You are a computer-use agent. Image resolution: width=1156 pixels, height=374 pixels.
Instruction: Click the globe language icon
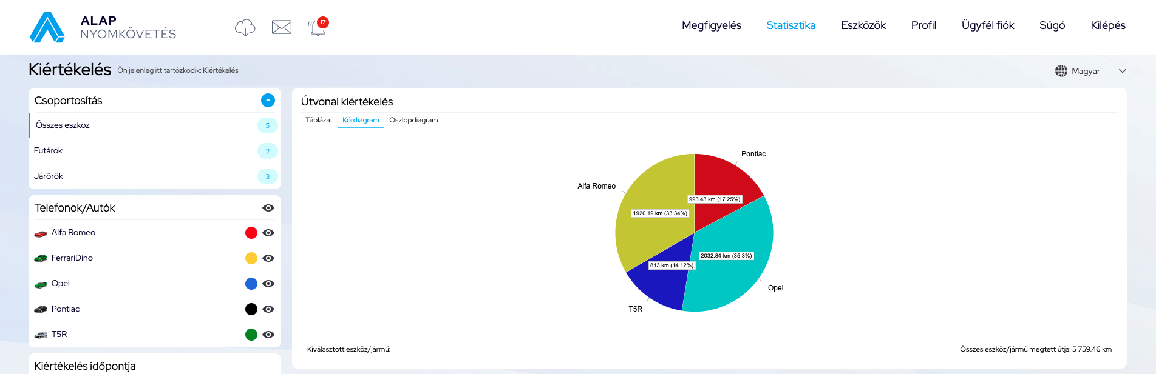pos(1061,71)
